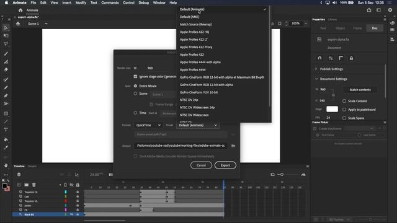This screenshot has height=223, width=397.
Task: Enable Scale Content checkbox
Action: [x=344, y=101]
